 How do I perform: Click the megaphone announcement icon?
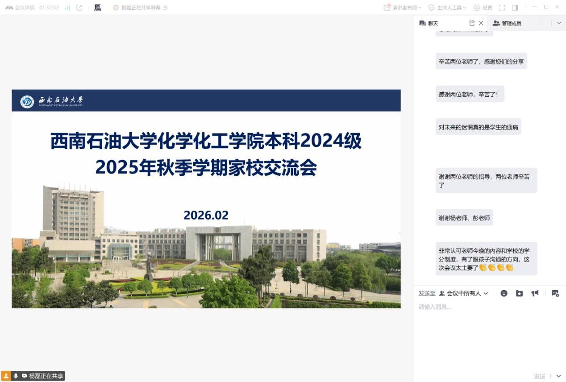click(535, 293)
